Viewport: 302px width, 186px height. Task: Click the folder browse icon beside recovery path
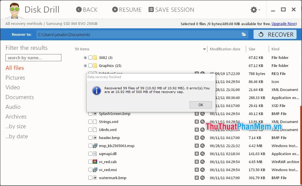coord(244,34)
